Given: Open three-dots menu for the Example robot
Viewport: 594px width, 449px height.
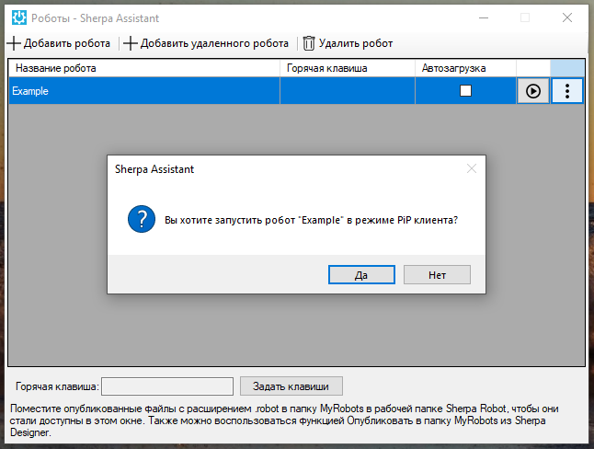Looking at the screenshot, I should click(567, 91).
